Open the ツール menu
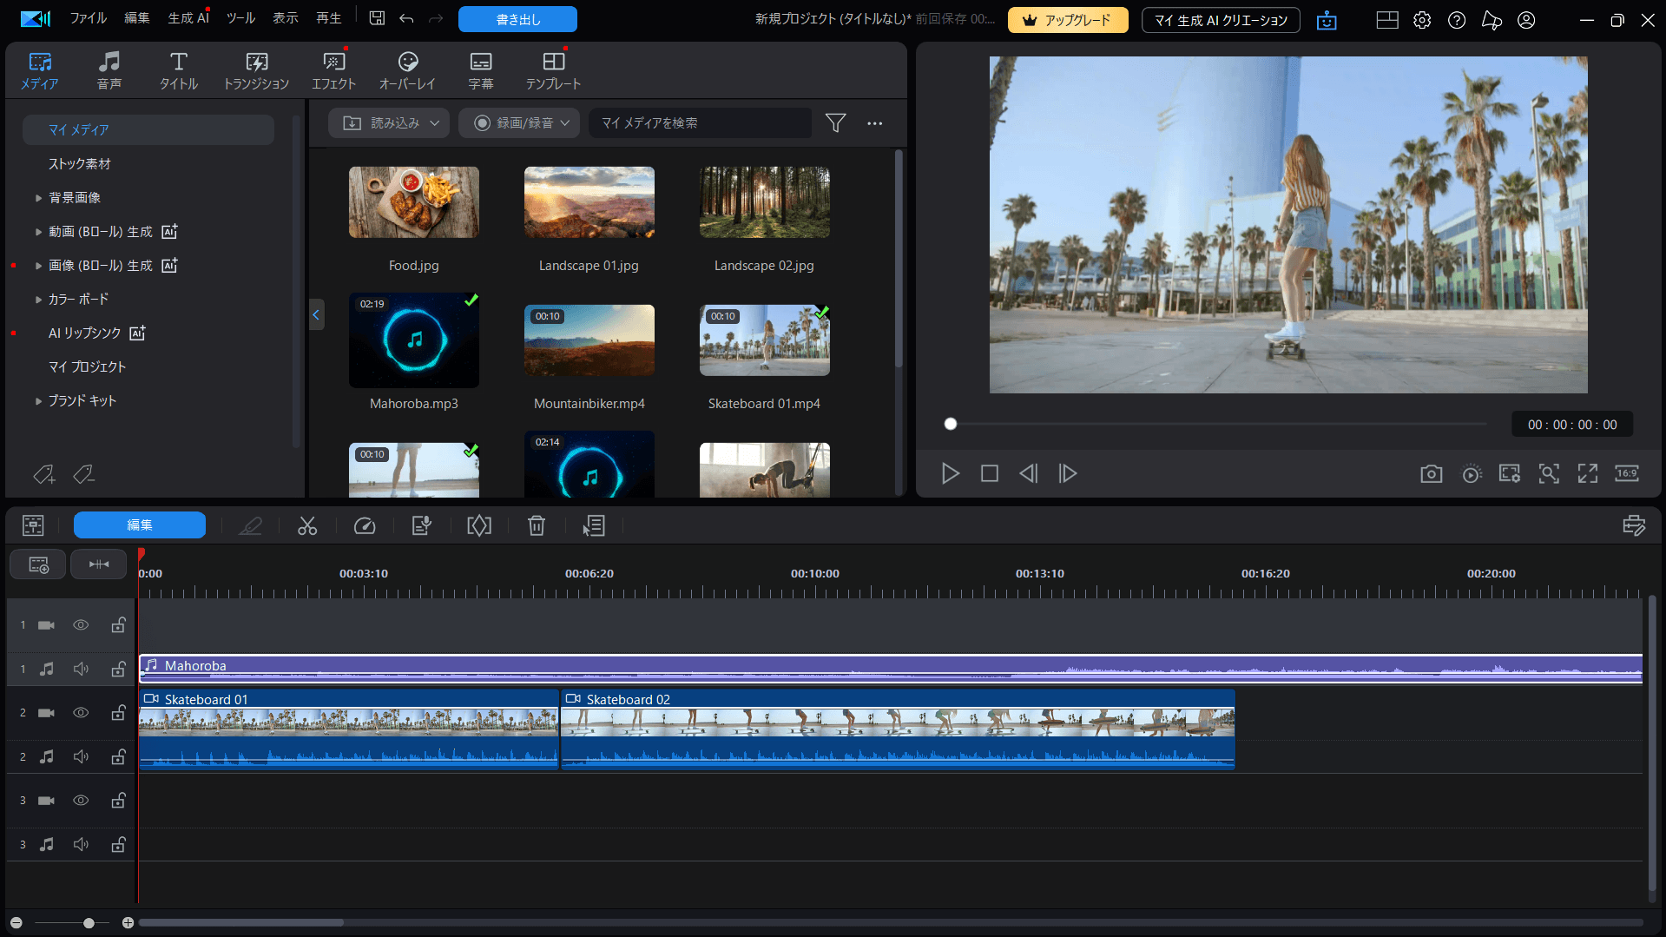1666x937 pixels. coord(240,18)
